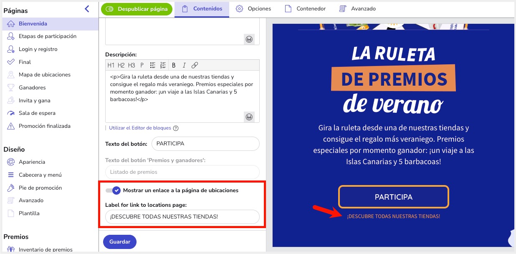Click Despublicar página button

click(x=137, y=9)
